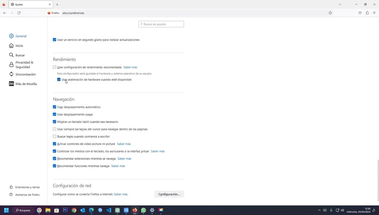The height and width of the screenshot is (215, 379).
Task: Enable recommended performance settings checkbox
Action: [54, 67]
